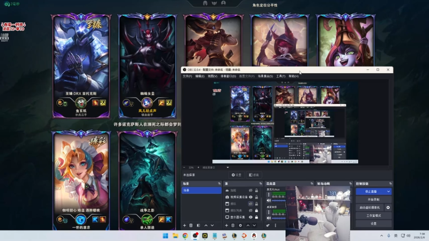
Task: Open the wings icon at the top of the game
Action: 214,3
